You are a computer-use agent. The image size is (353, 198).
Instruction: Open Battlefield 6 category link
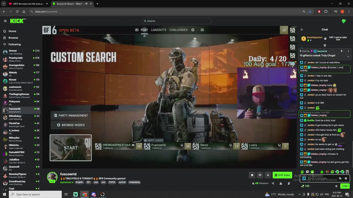click(67, 182)
